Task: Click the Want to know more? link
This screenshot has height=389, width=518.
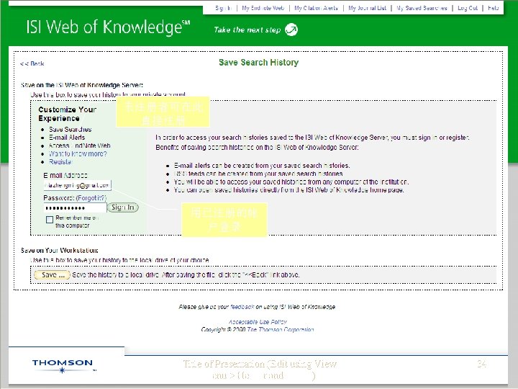Action: tap(78, 154)
